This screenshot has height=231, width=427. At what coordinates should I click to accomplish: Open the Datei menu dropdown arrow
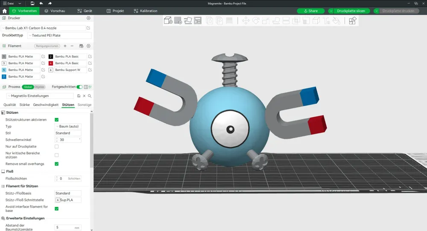pyautogui.click(x=20, y=3)
